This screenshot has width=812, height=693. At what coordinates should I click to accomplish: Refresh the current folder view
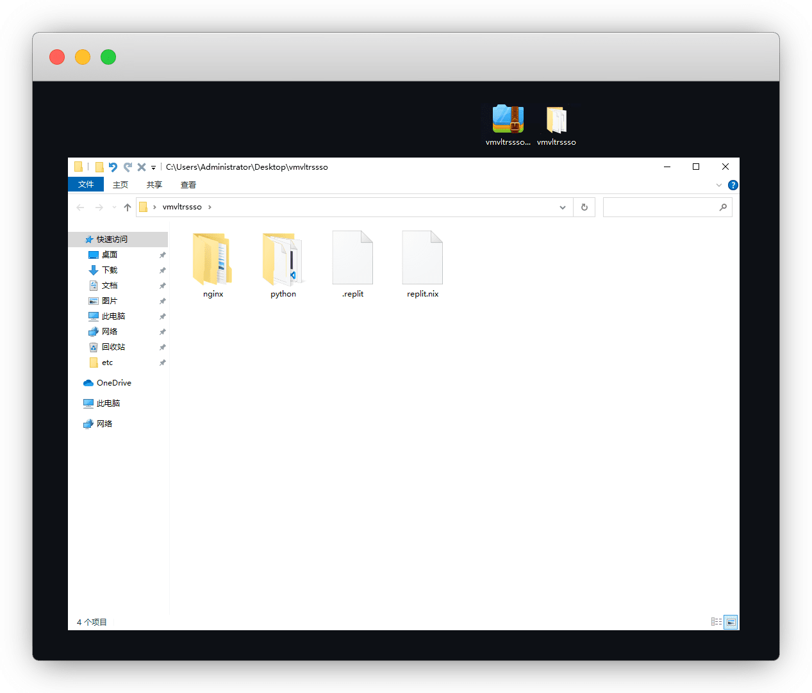[x=584, y=208]
